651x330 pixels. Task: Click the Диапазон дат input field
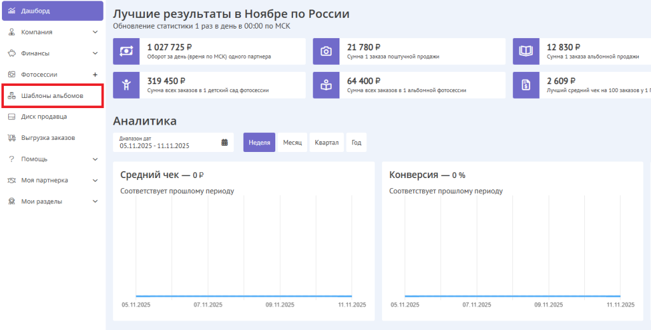click(167, 142)
